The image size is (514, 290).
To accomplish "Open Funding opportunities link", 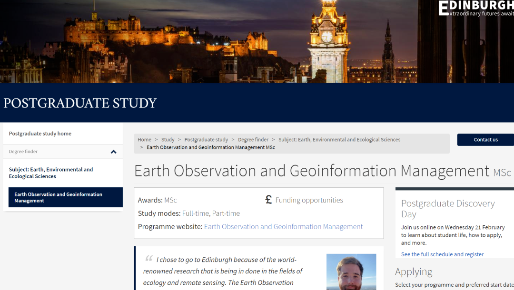I will [x=309, y=200].
